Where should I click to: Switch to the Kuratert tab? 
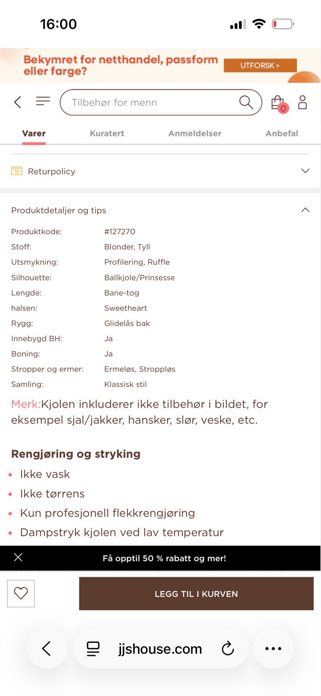coord(107,134)
